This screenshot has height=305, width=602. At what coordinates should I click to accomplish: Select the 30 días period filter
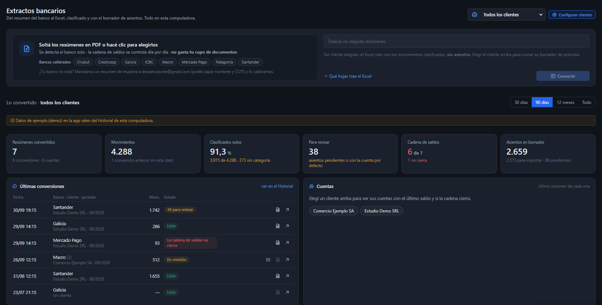click(x=521, y=102)
